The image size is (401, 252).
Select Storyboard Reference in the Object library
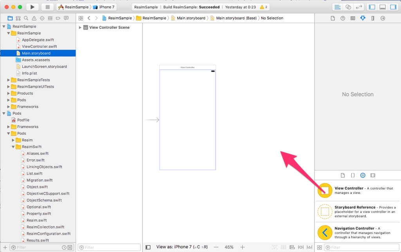pyautogui.click(x=358, y=212)
